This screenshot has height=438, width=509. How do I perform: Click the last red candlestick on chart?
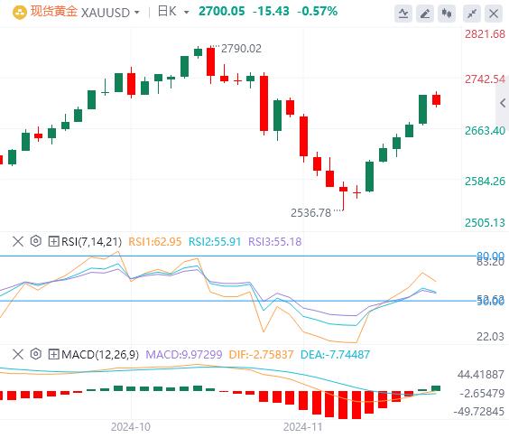tap(436, 99)
